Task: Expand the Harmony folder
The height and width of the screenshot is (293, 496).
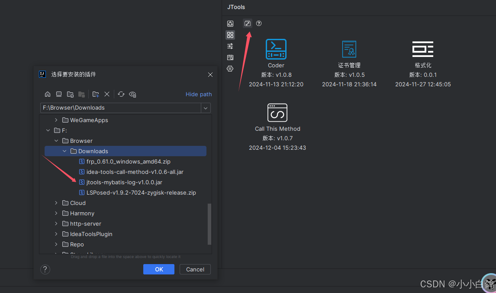Action: [56, 213]
